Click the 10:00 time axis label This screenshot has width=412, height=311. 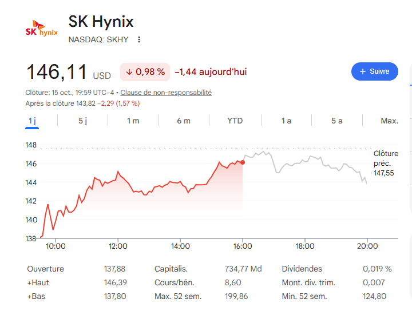coord(56,246)
